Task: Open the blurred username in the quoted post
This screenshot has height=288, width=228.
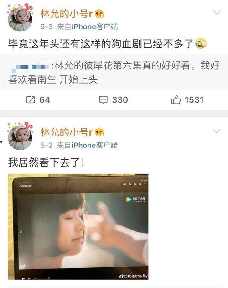Action: 30,67
